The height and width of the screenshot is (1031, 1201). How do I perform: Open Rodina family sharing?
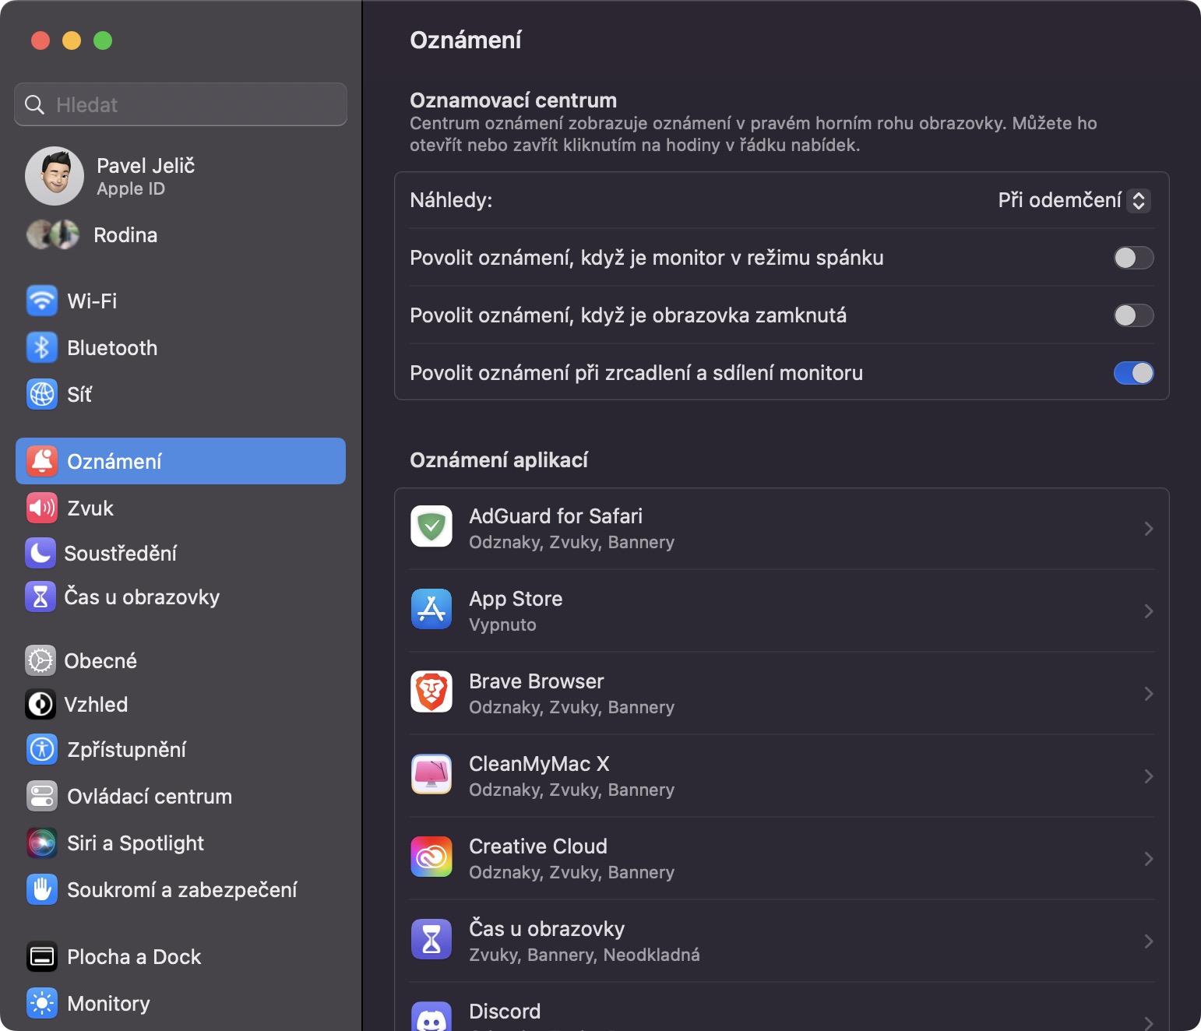click(x=125, y=235)
